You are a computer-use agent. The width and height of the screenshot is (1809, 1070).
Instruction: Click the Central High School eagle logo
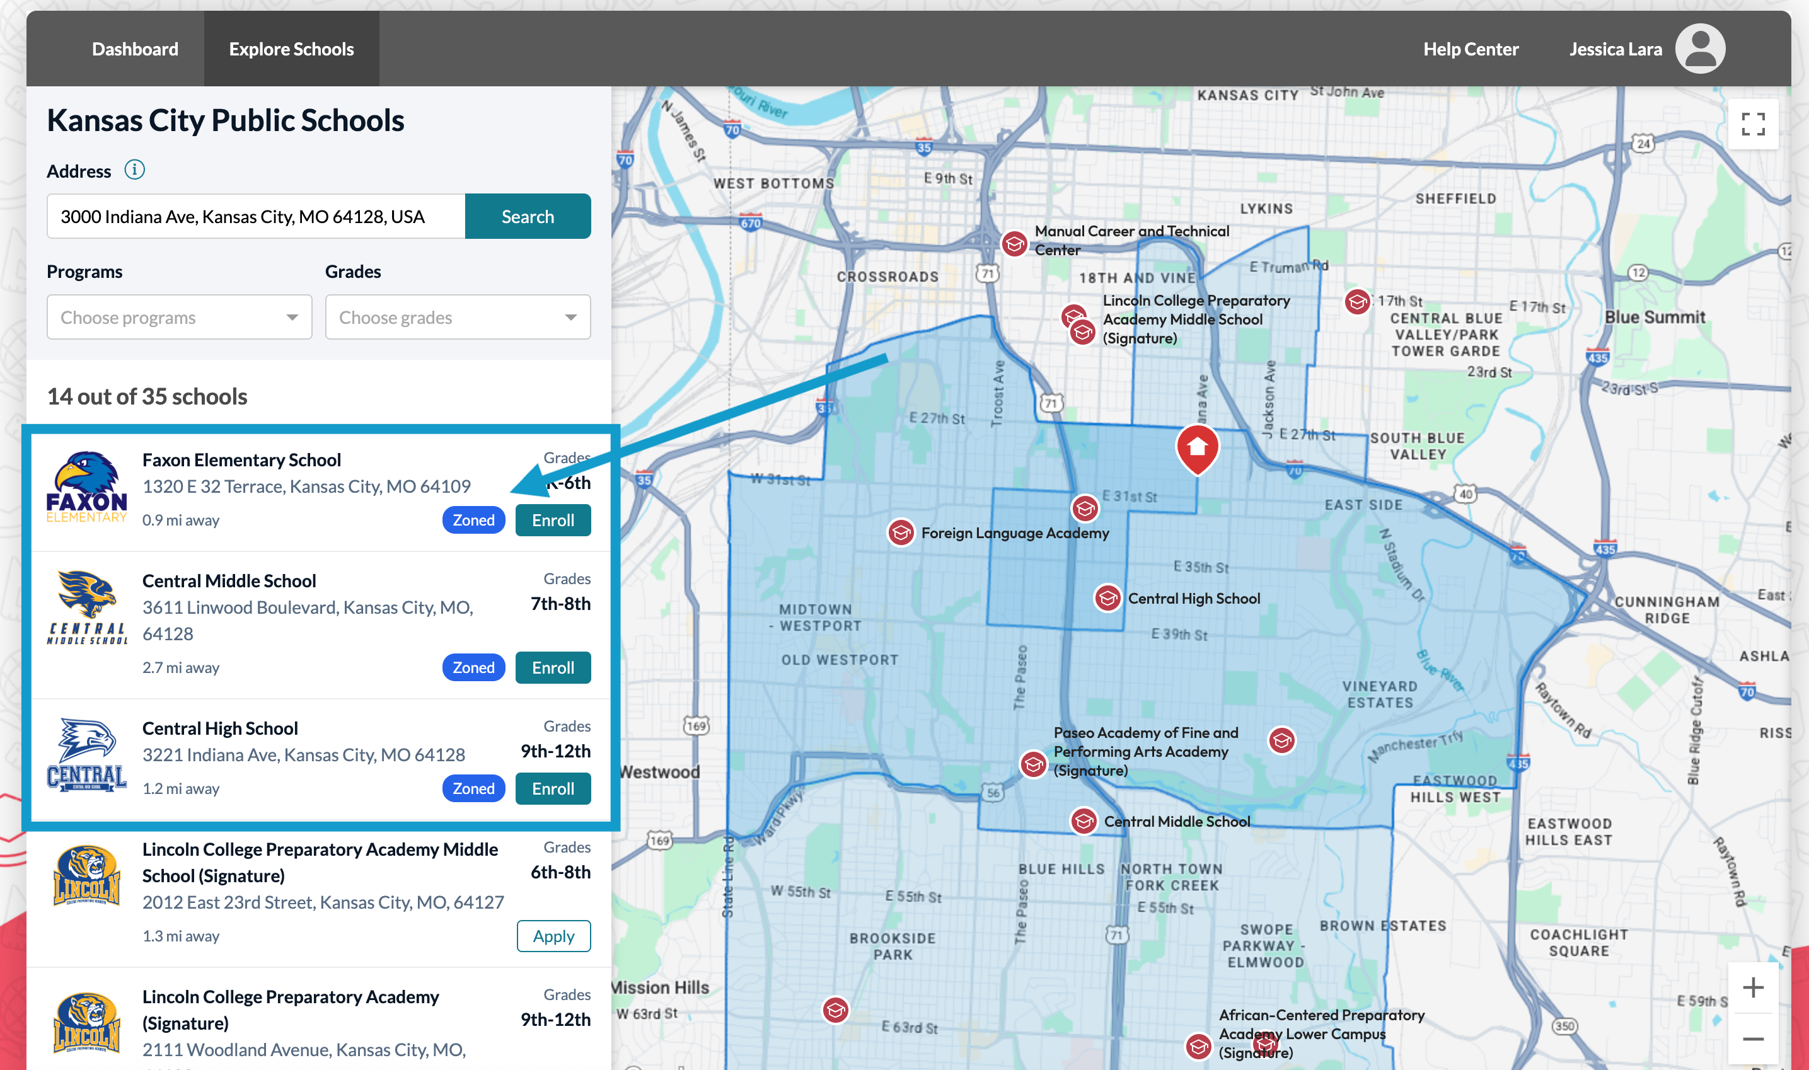[x=85, y=755]
